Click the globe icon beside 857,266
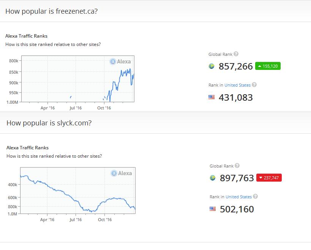 tap(212, 66)
